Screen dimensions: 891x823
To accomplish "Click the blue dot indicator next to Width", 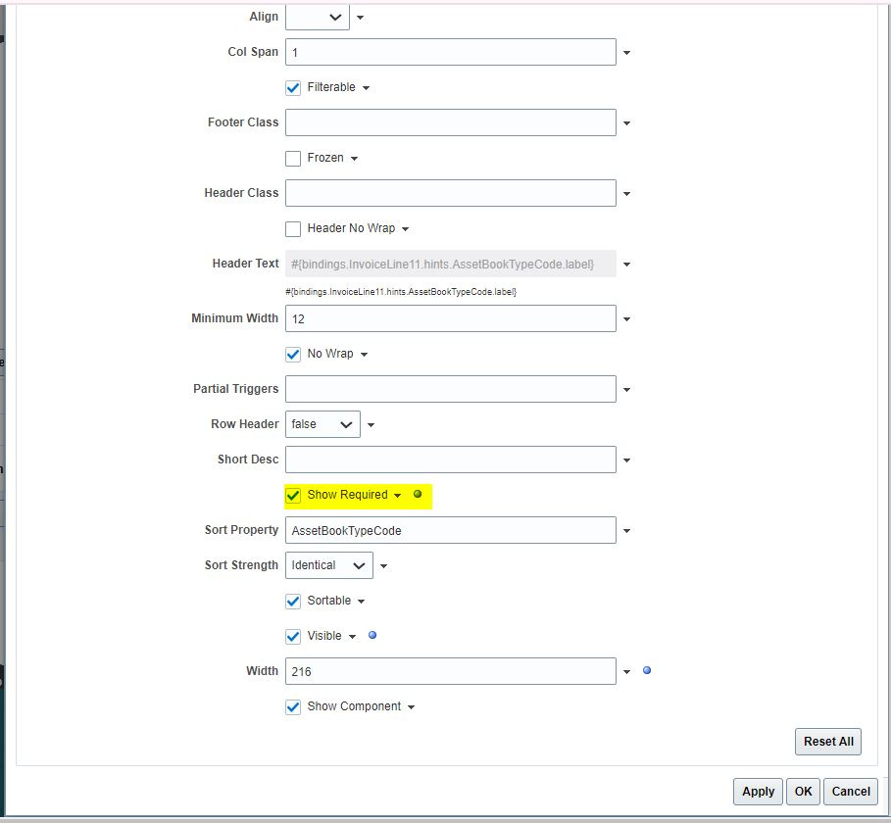I will coord(646,670).
